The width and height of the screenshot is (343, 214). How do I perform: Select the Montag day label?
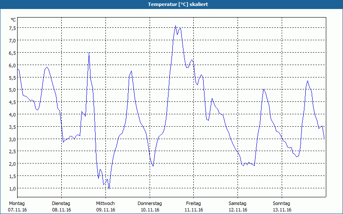pos(17,203)
